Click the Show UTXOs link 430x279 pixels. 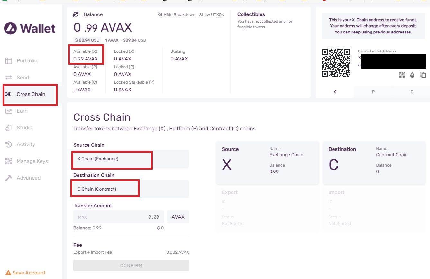pyautogui.click(x=211, y=14)
